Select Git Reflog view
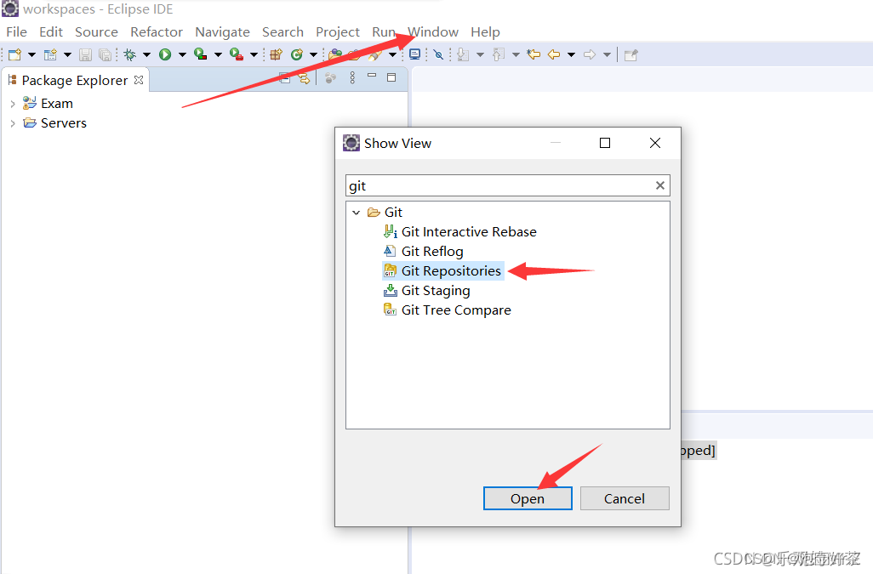 pyautogui.click(x=432, y=252)
